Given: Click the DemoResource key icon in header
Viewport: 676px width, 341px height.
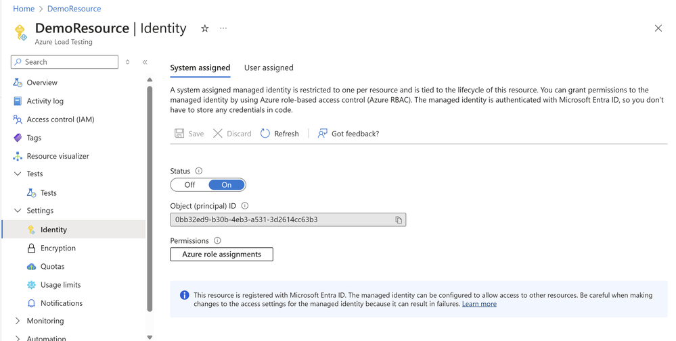Looking at the screenshot, I should click(21, 32).
